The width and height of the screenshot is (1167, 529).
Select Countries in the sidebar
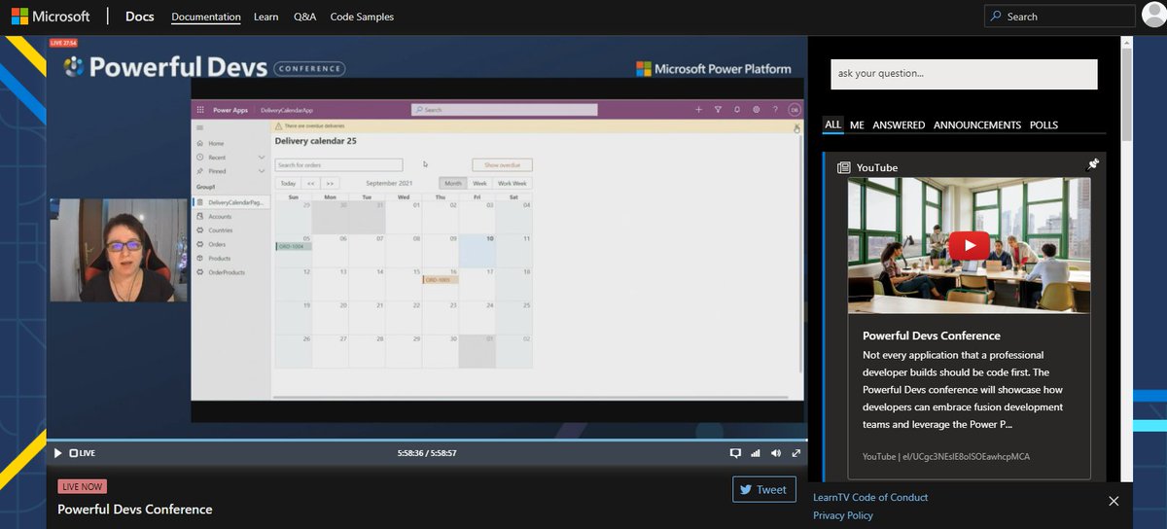pos(221,229)
